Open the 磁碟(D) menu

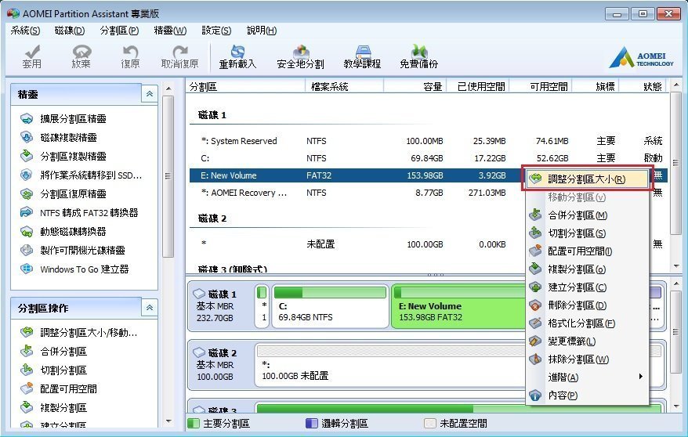(70, 31)
